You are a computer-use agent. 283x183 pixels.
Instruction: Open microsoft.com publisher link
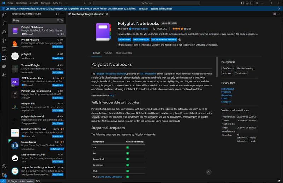[x=139, y=29]
